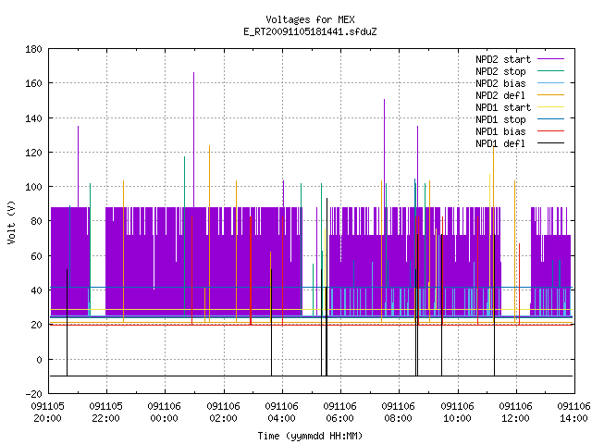Click the x-axis label 091106 02:00

coord(224,413)
